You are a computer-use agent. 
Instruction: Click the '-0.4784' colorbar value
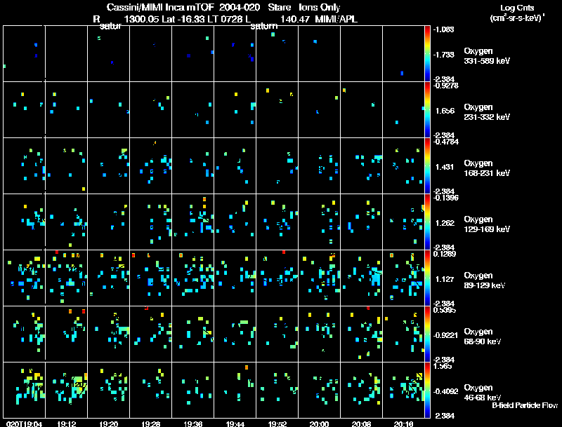pos(446,142)
